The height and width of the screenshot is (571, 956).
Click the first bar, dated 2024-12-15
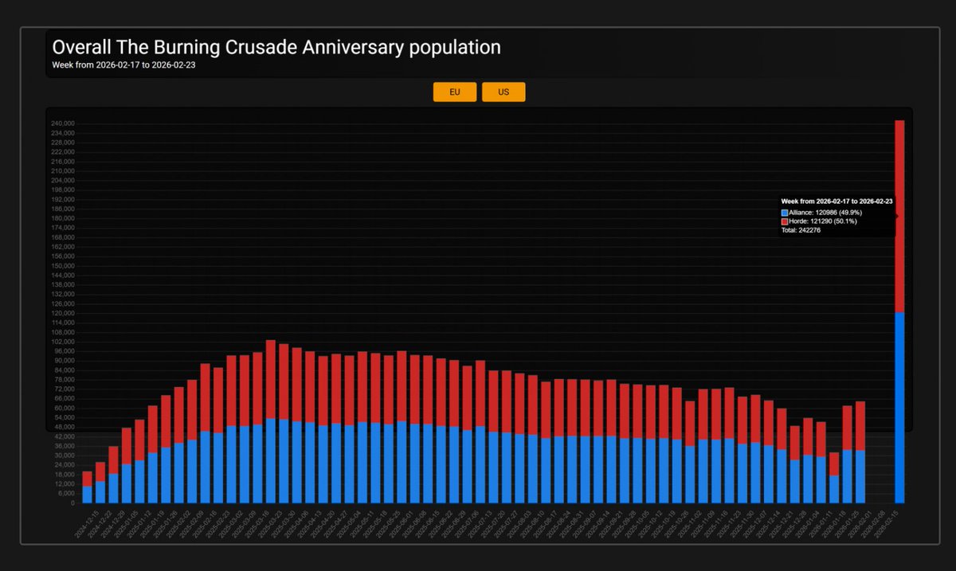tap(88, 487)
